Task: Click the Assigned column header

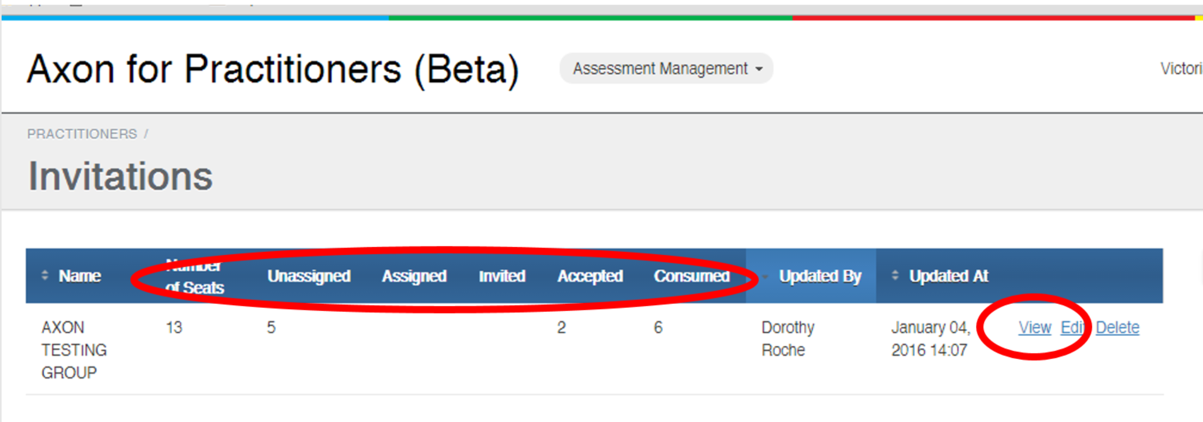Action: pos(414,276)
